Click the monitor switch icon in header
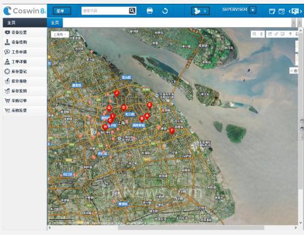The width and height of the screenshot is (304, 235). (295, 11)
